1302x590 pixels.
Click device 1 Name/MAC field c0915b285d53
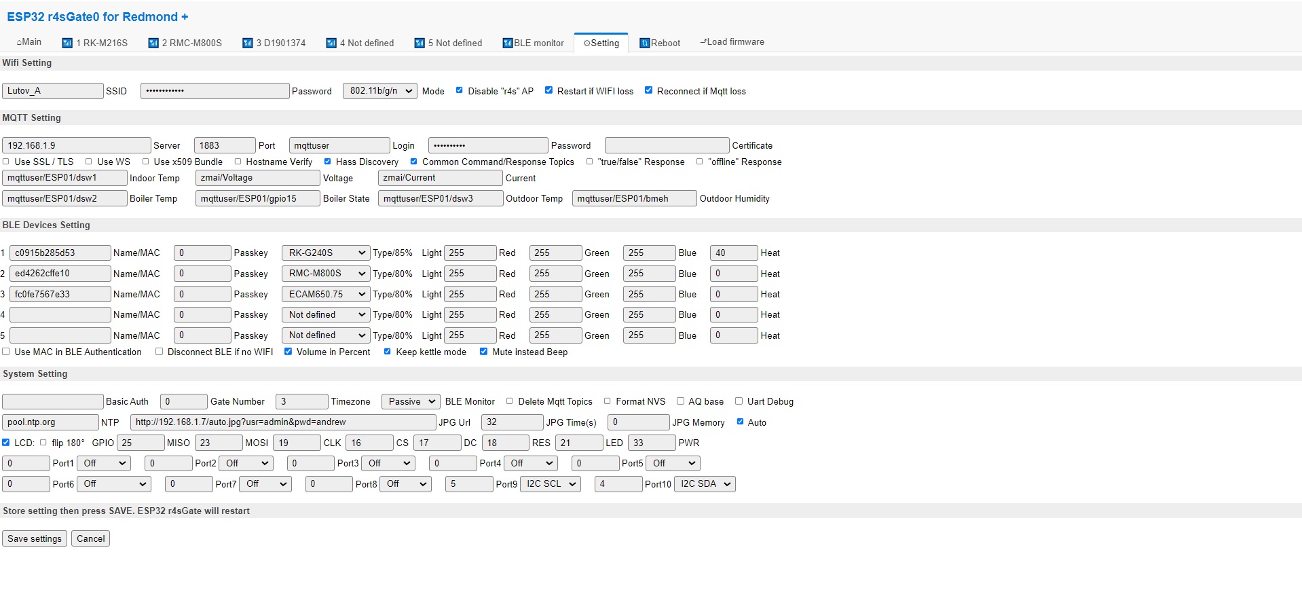click(x=60, y=253)
